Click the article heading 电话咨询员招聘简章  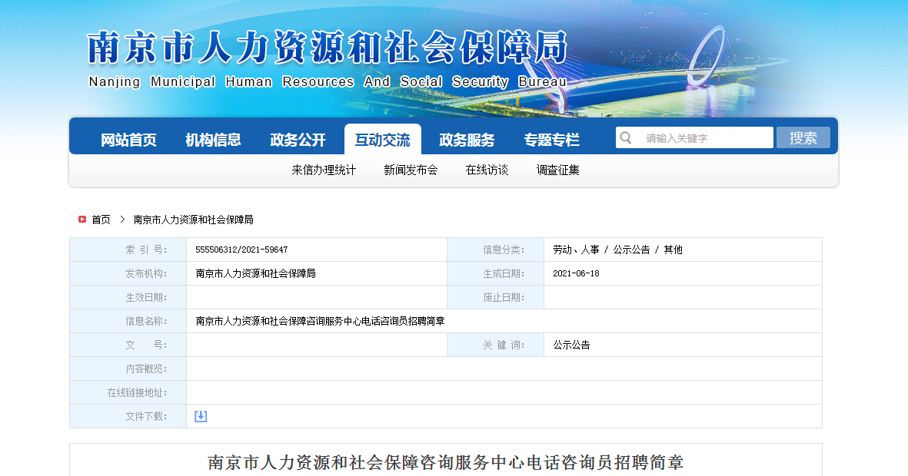pos(446,462)
